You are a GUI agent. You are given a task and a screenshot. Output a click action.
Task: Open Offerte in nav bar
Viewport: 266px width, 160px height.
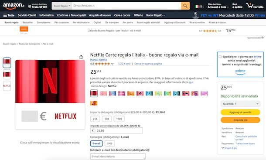pos(138,15)
